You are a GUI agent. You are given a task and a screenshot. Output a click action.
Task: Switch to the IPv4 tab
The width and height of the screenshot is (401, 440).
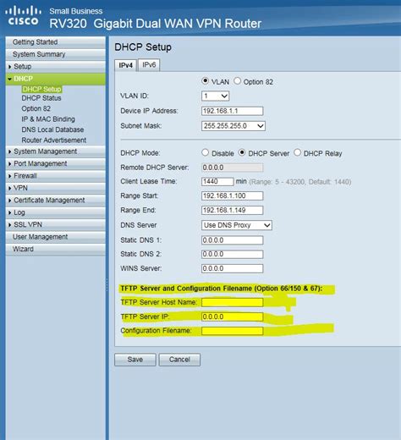126,65
